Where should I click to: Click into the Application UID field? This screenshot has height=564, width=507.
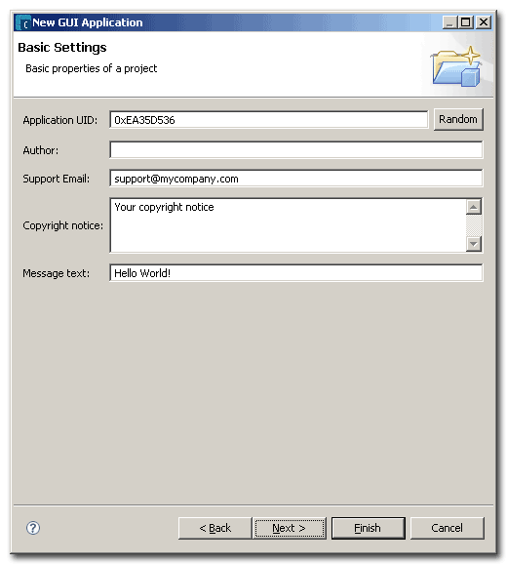click(269, 120)
